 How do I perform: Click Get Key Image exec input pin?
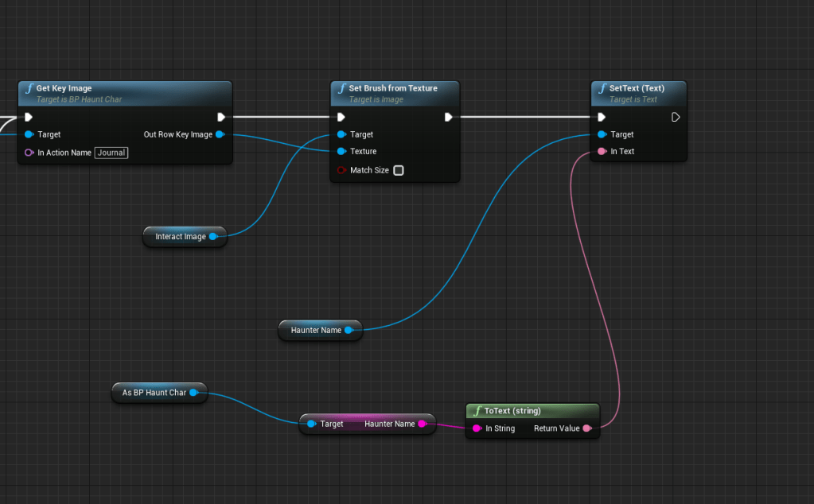29,117
